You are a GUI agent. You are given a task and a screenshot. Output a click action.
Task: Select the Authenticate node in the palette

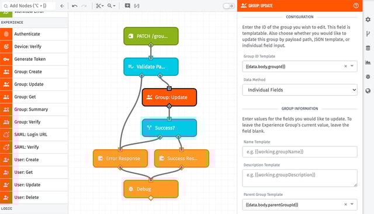pos(34,34)
